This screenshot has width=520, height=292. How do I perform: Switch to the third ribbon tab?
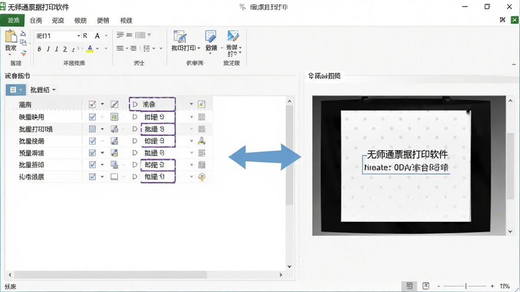coord(58,20)
